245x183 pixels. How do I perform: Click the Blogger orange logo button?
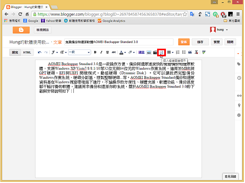point(21,30)
